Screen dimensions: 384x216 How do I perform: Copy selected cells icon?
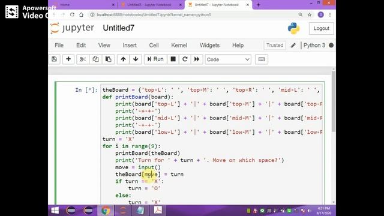click(95, 59)
